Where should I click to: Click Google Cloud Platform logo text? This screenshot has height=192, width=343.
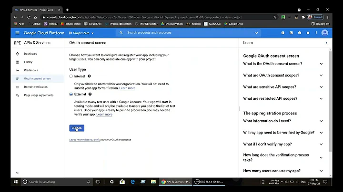click(x=44, y=33)
